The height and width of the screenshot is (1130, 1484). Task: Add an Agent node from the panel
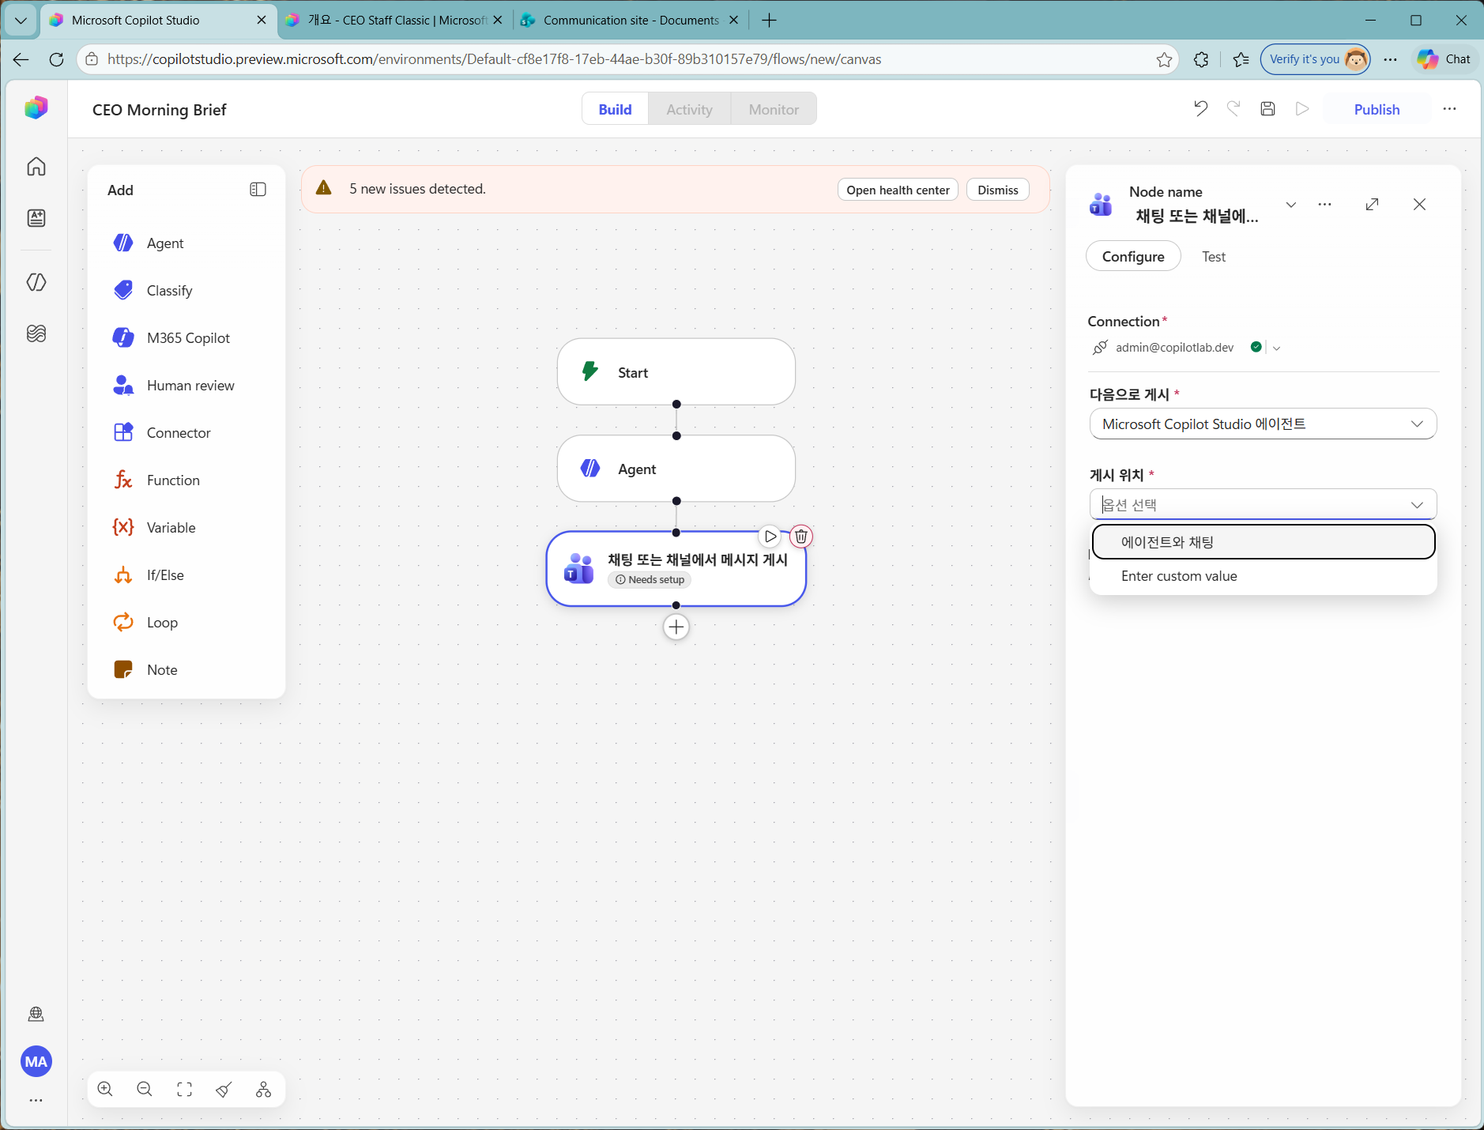click(x=186, y=243)
